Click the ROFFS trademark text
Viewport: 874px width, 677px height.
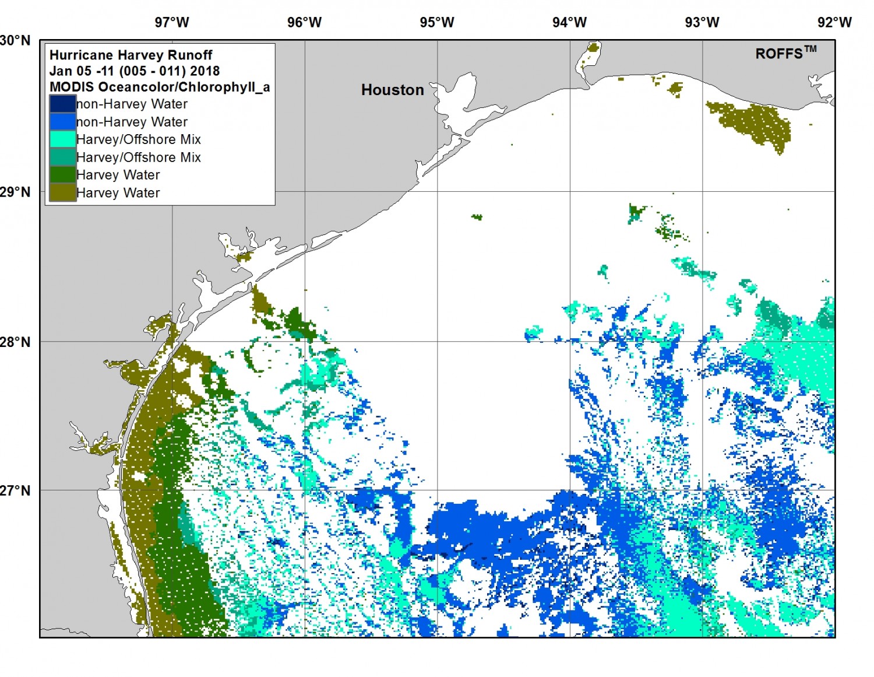click(x=785, y=53)
